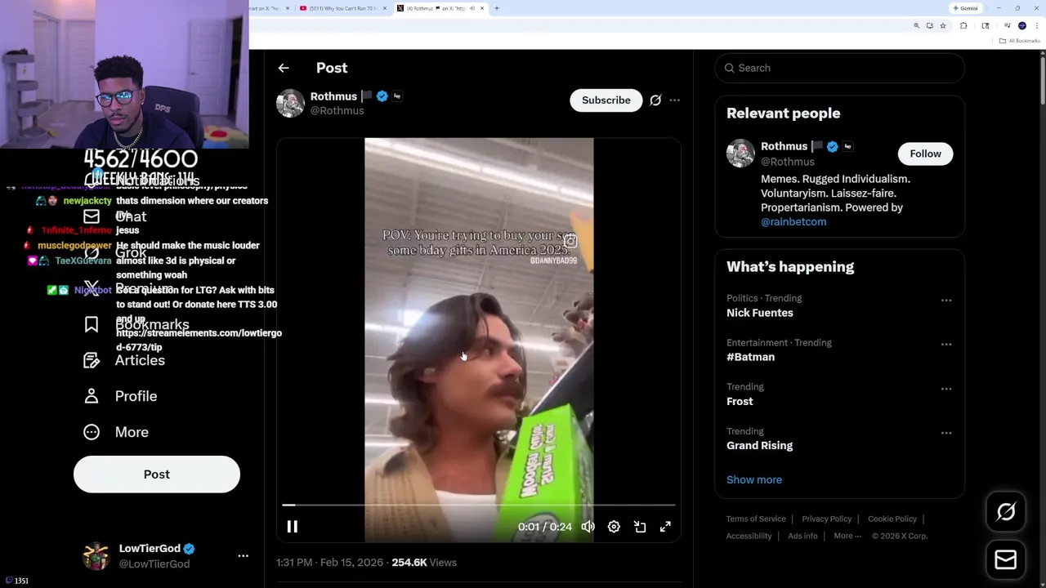Open options for Grand Rising trend
Image resolution: width=1046 pixels, height=588 pixels.
(x=946, y=433)
